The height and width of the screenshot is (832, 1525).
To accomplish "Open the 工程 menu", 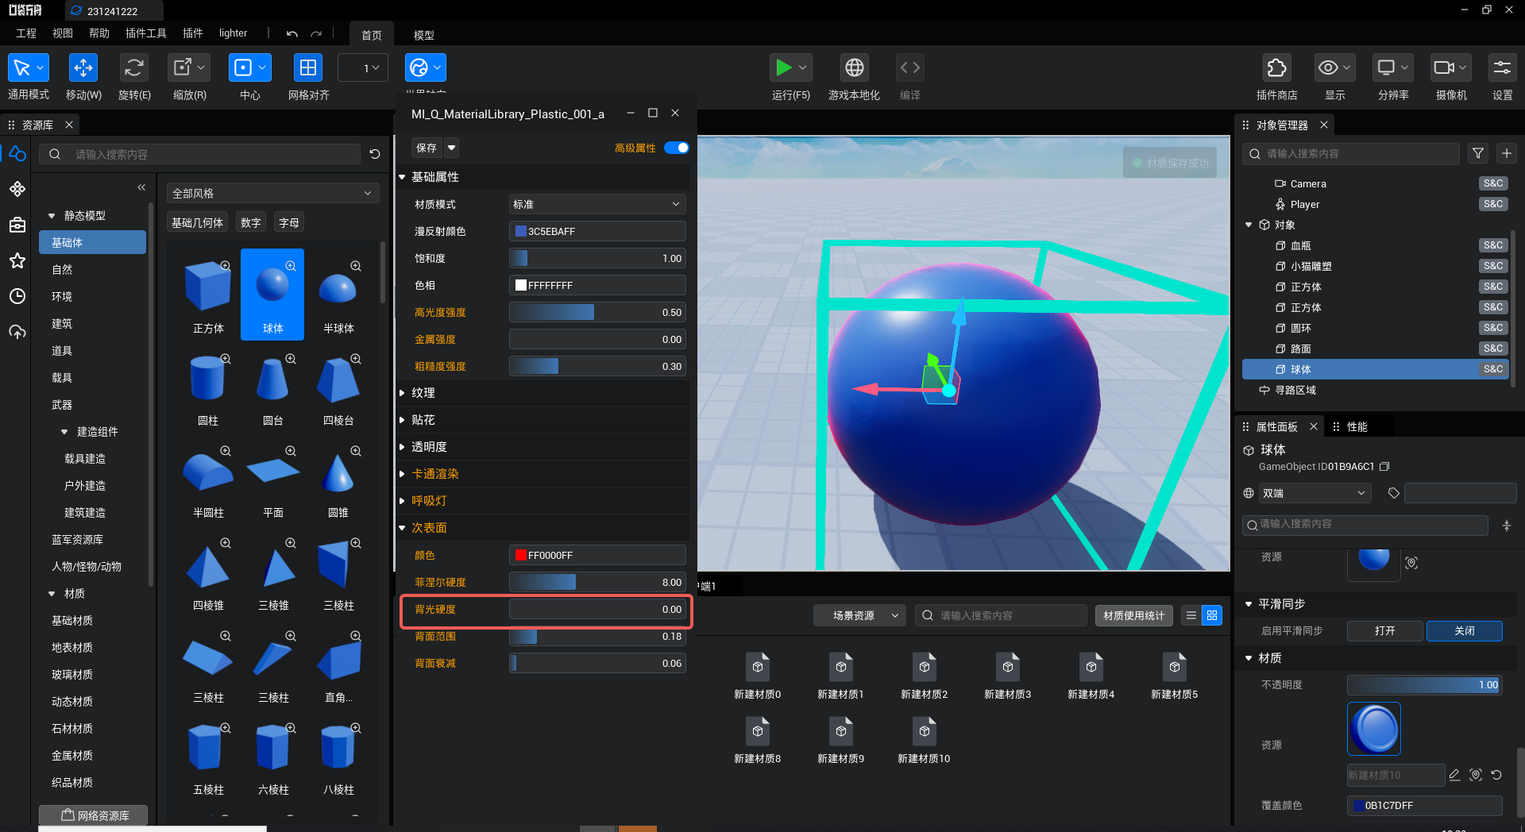I will [x=26, y=33].
